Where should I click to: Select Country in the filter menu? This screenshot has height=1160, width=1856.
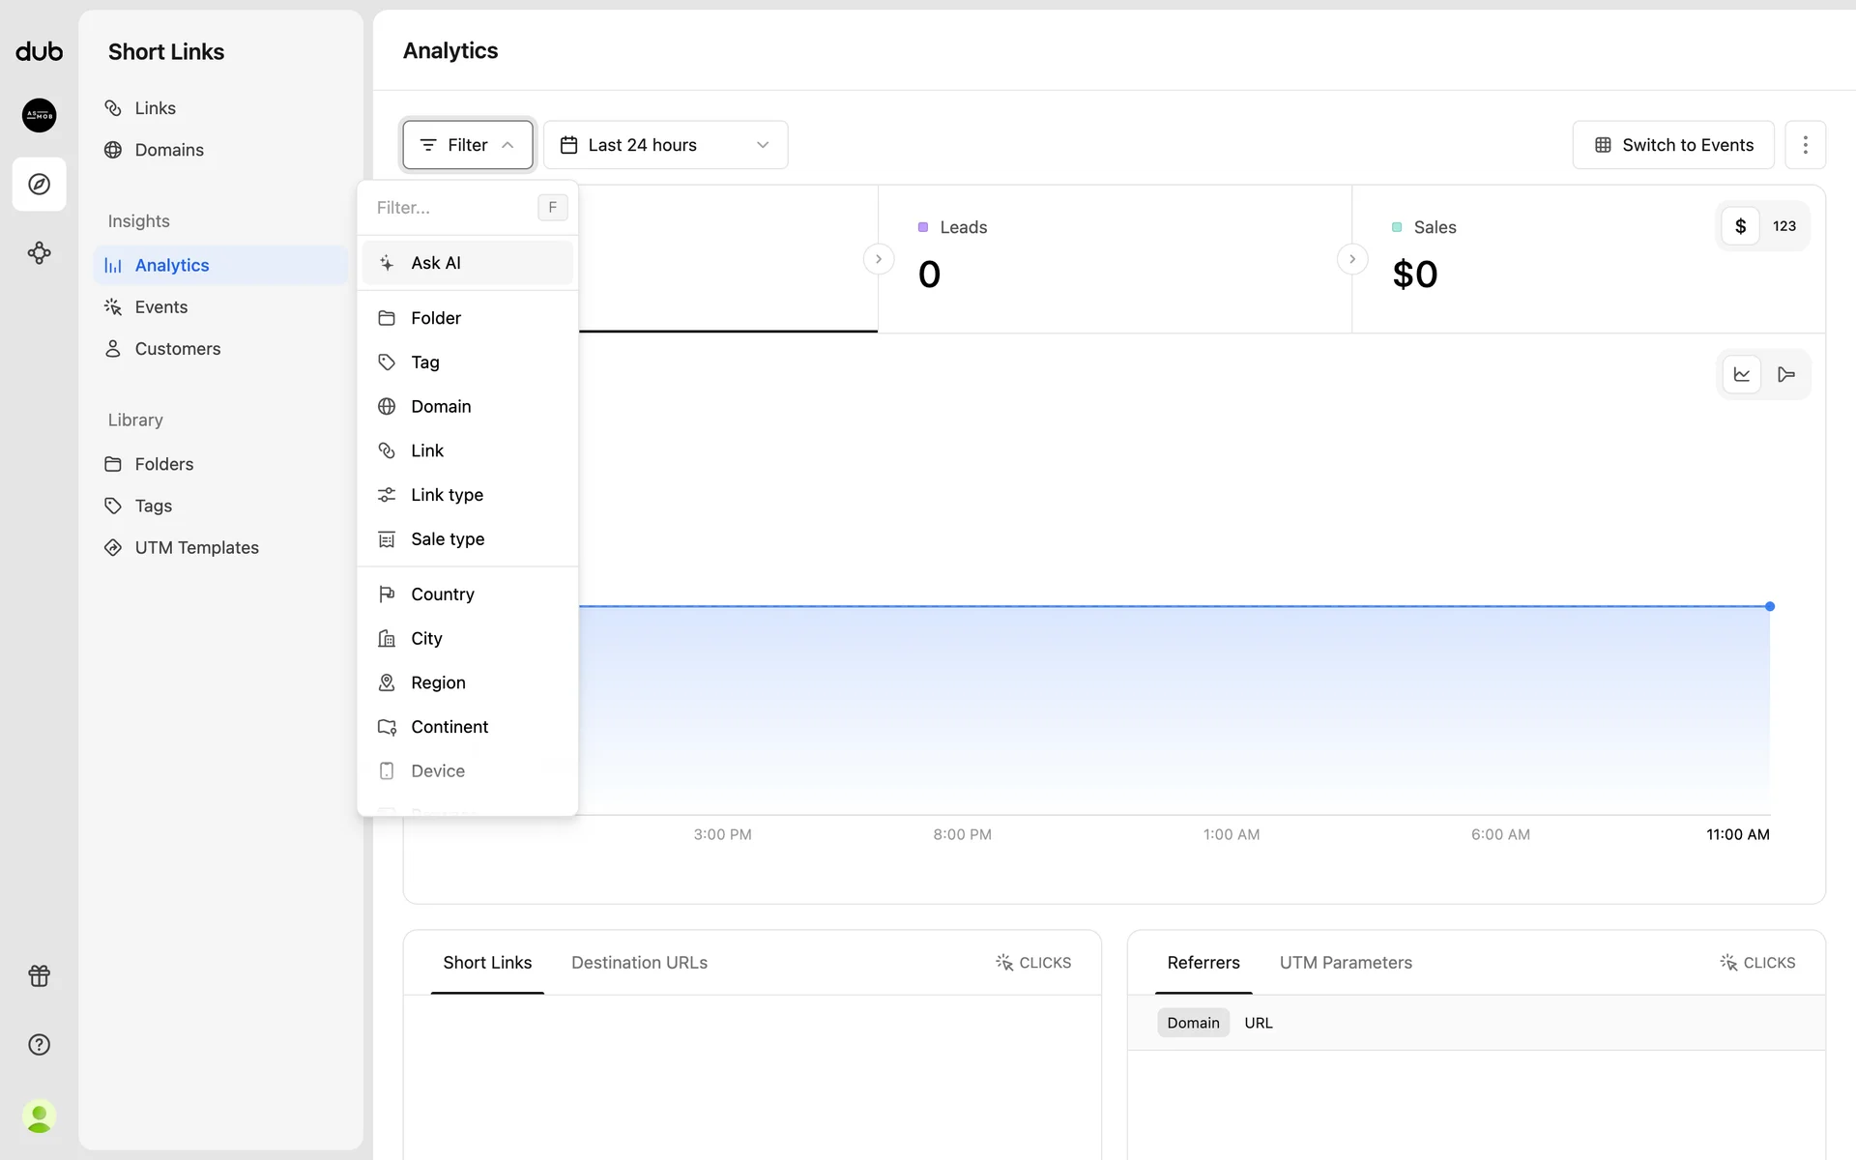pos(442,594)
